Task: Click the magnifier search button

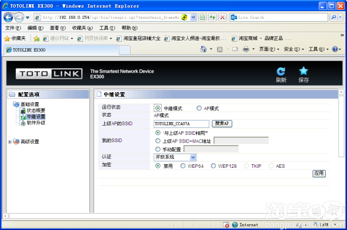Action: pyautogui.click(x=333, y=17)
